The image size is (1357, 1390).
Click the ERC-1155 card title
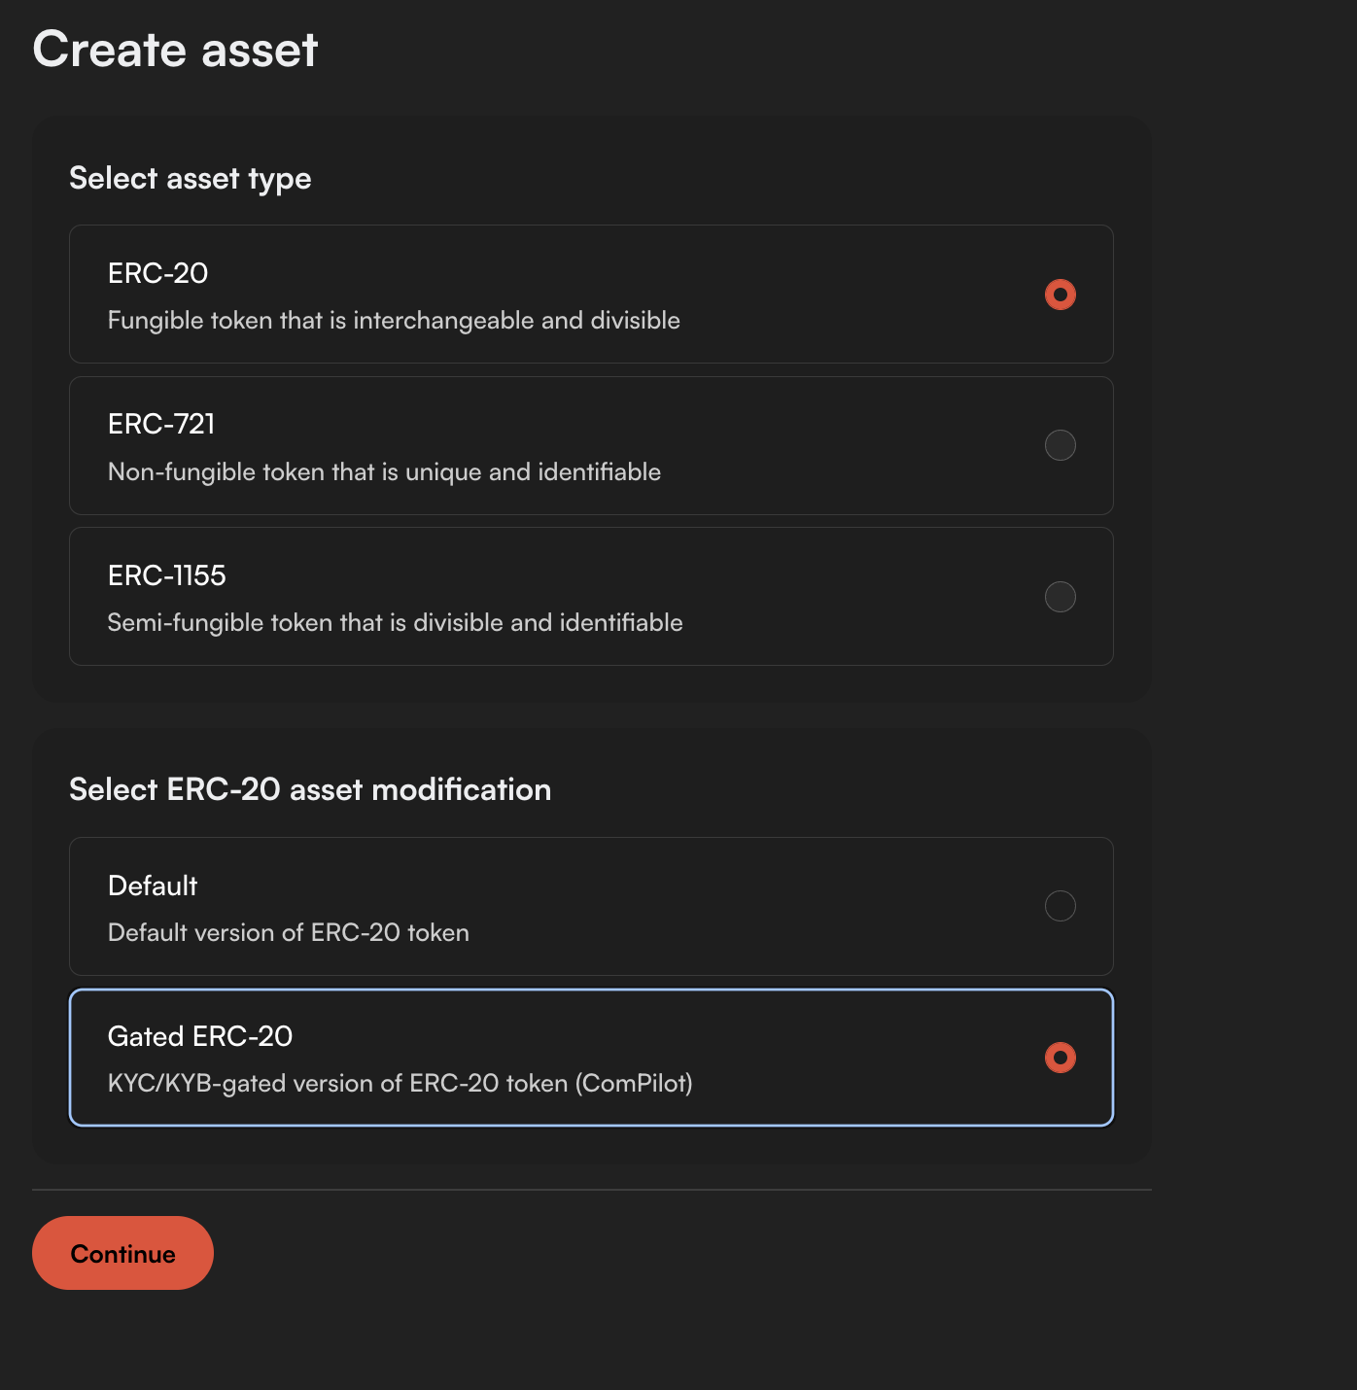(x=166, y=575)
